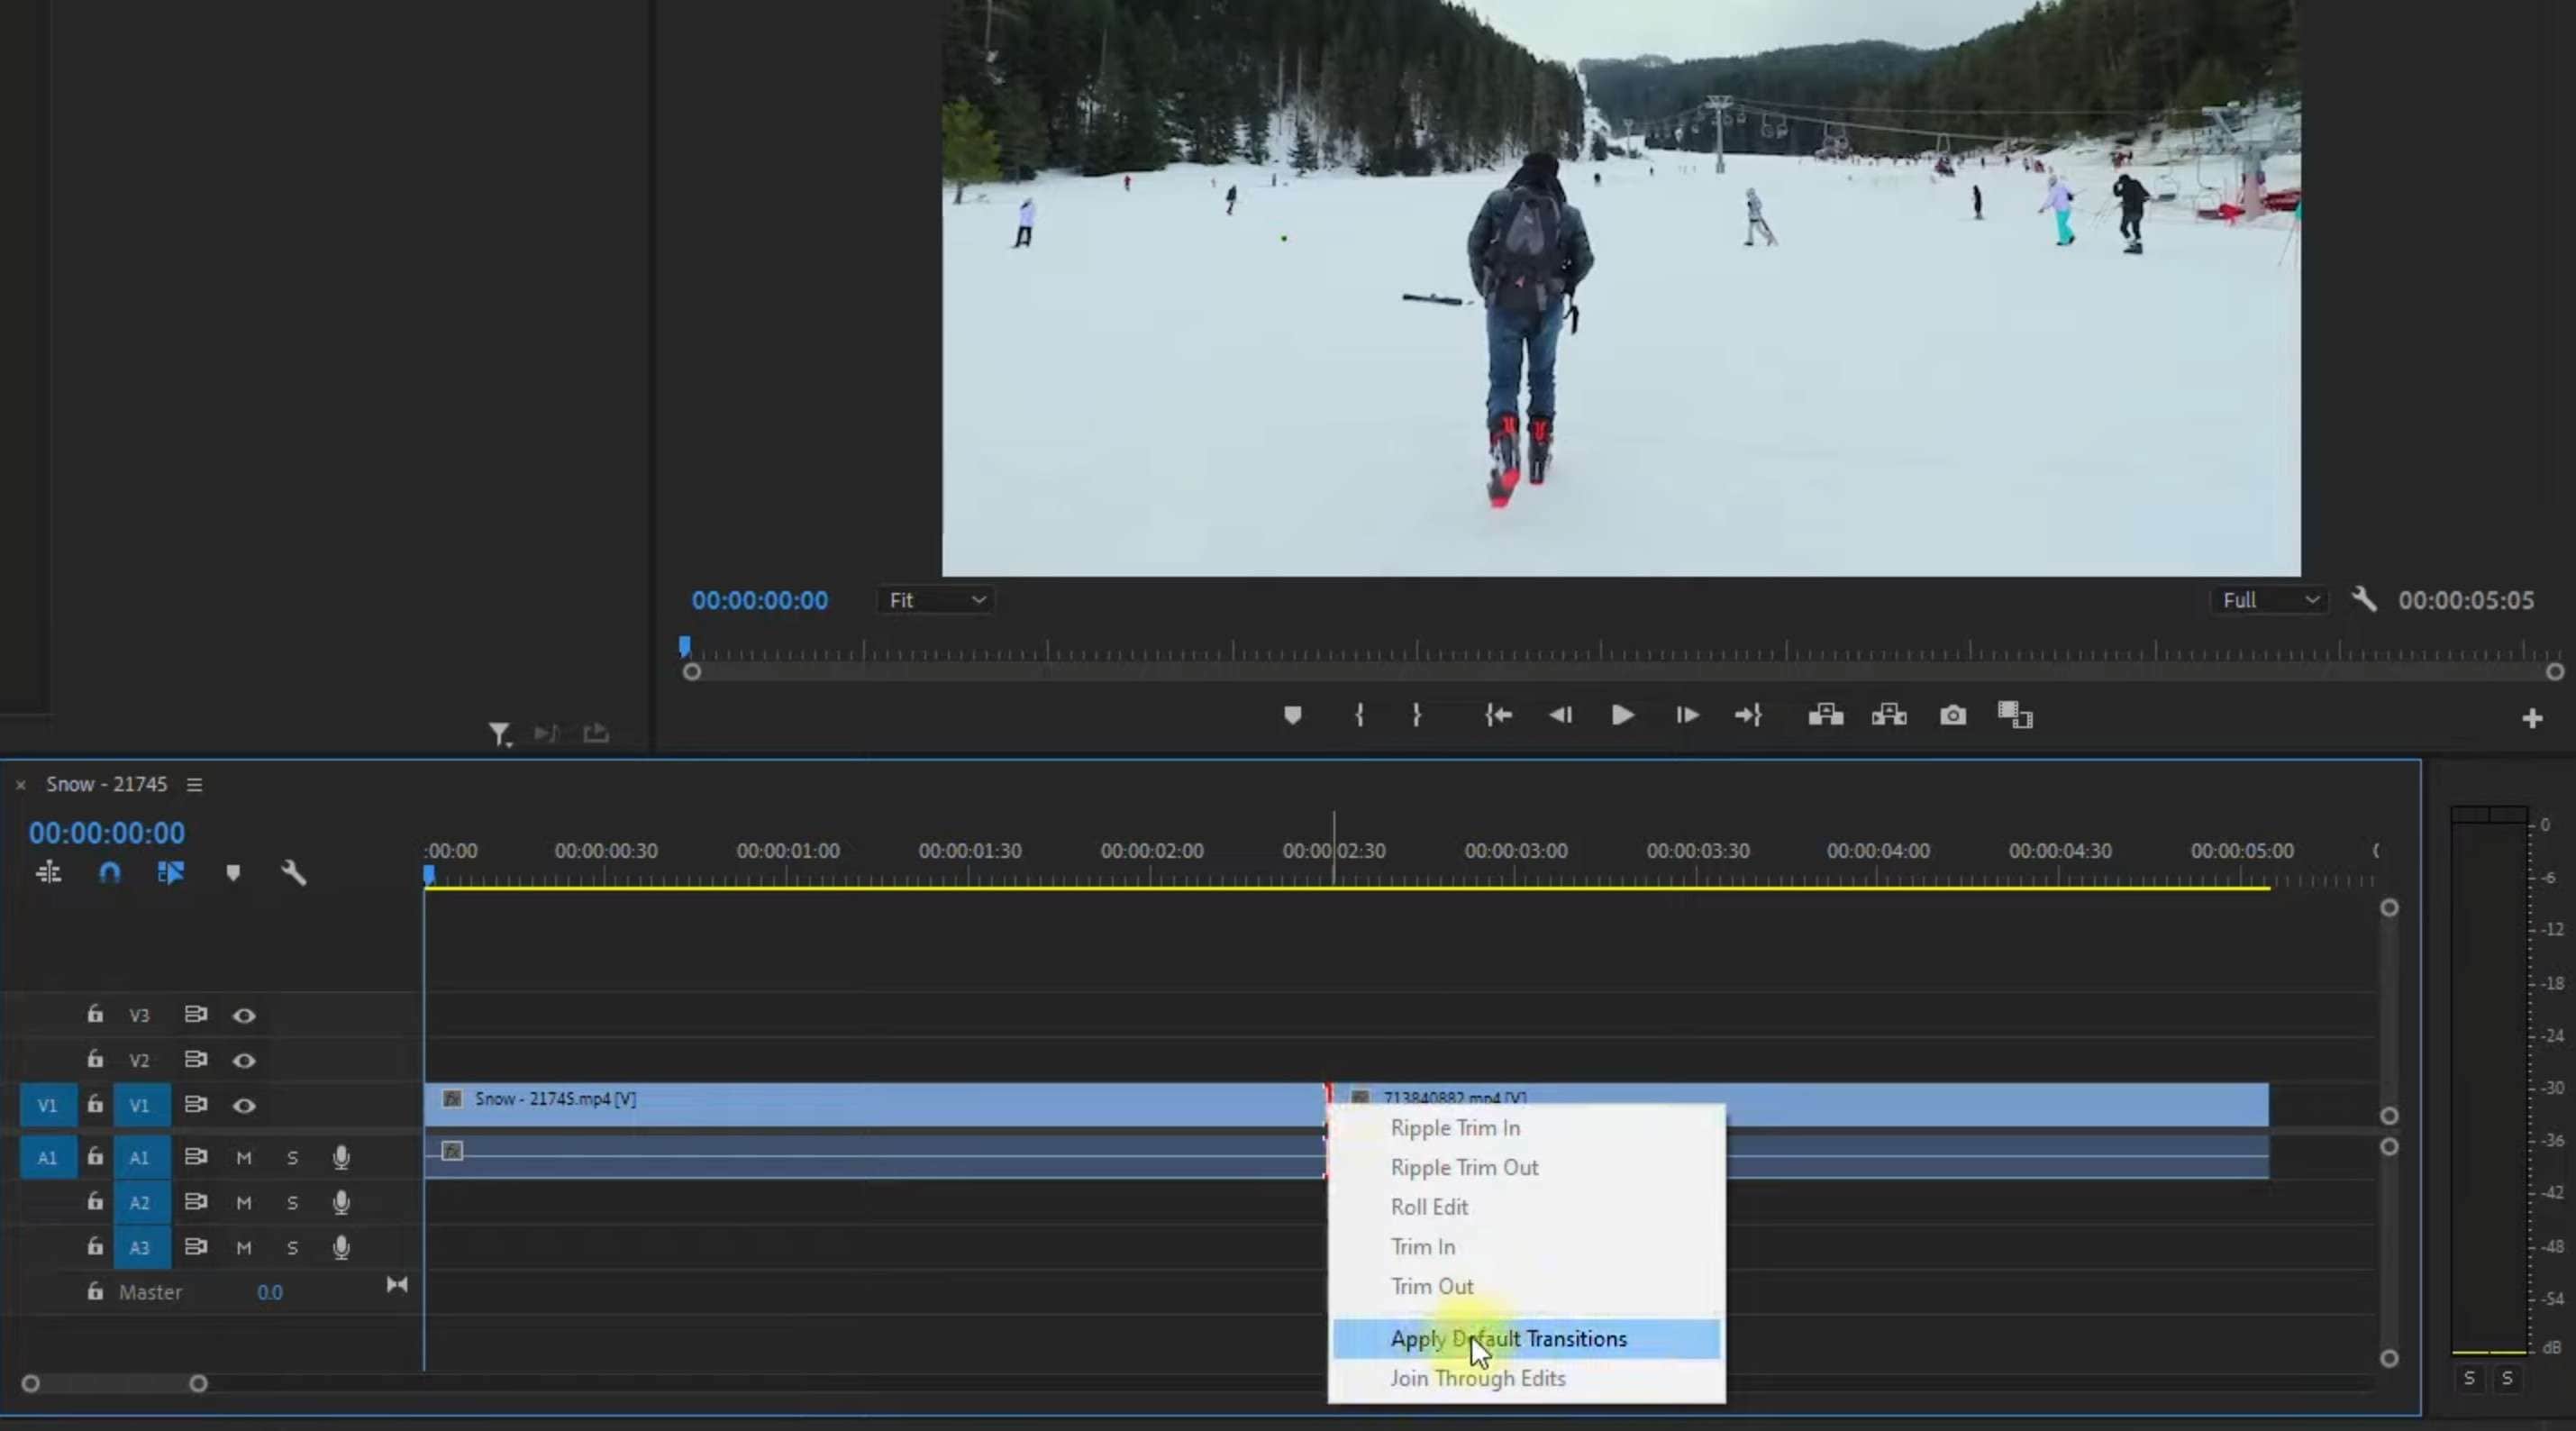The image size is (2576, 1431).
Task: Open Snow - 21745 sequence panel menu
Action: pos(195,785)
